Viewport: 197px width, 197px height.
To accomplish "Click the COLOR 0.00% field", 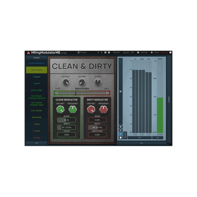I will 66,135.
